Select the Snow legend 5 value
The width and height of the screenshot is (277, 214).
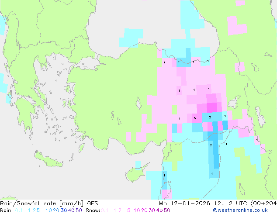point(129,211)
